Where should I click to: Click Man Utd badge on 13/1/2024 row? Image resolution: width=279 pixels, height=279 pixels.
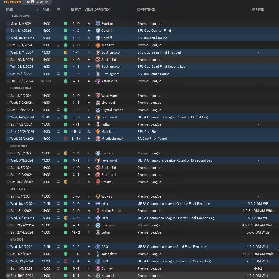98,45
